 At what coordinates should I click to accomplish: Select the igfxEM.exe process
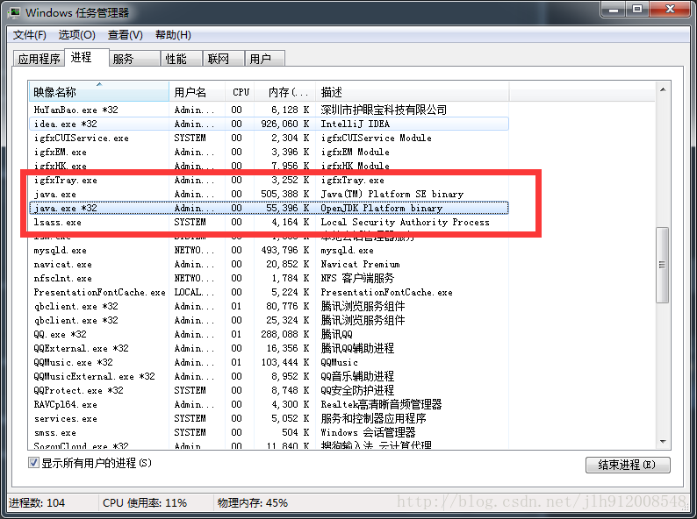(x=269, y=152)
